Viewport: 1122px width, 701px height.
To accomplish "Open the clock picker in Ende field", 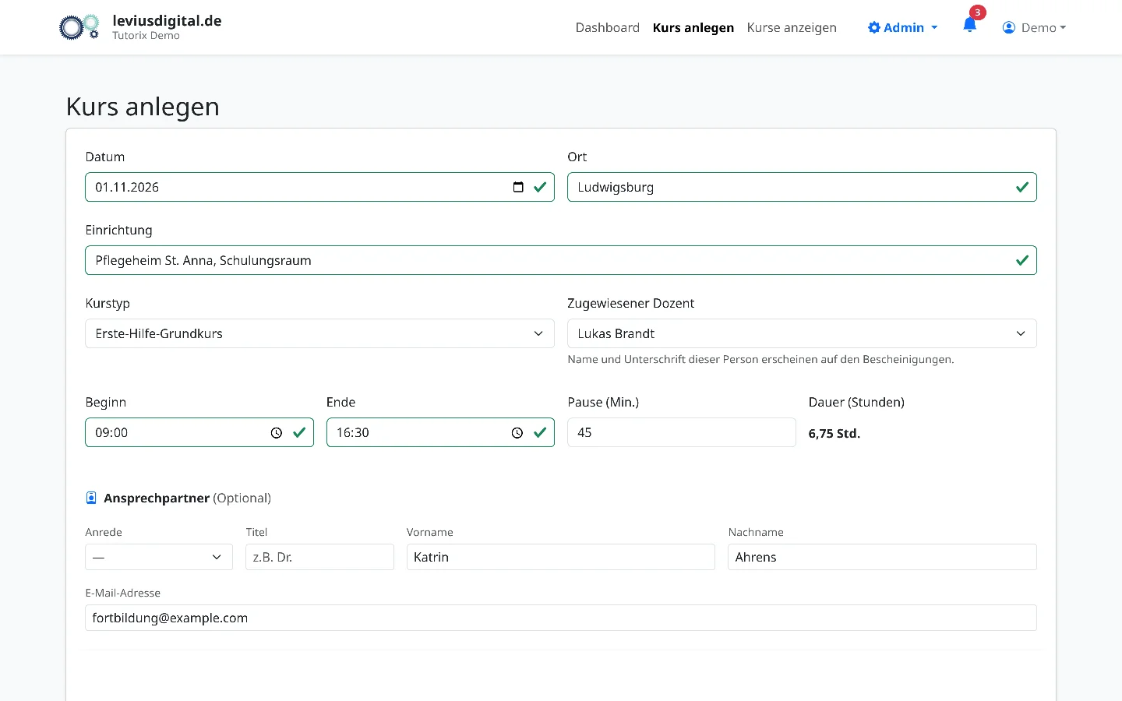I will pyautogui.click(x=517, y=433).
